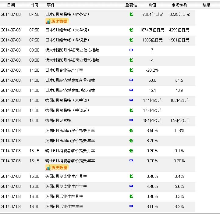
Task: Select event 英国6月Halifax房价指数月率
Action: 70,131
